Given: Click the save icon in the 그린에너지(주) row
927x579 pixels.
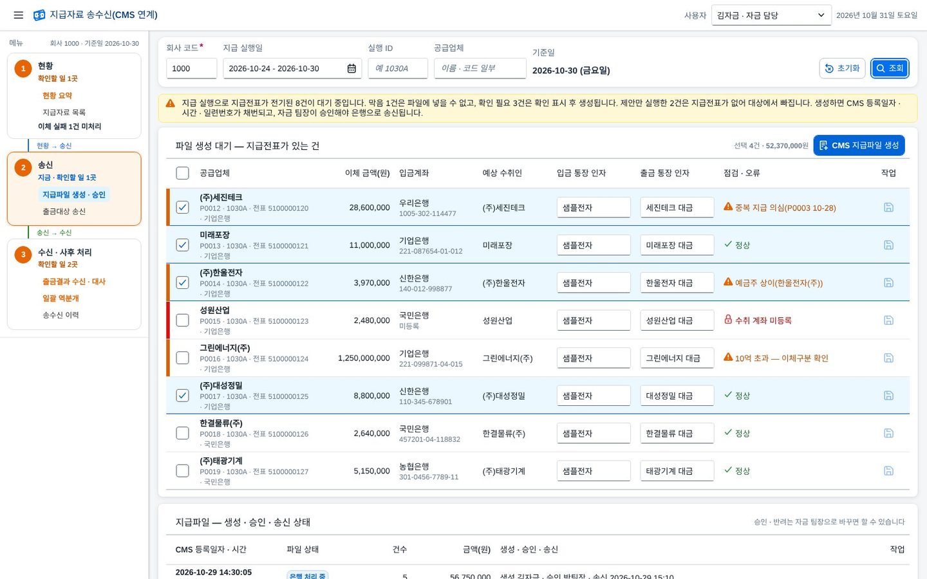Looking at the screenshot, I should pyautogui.click(x=888, y=358).
